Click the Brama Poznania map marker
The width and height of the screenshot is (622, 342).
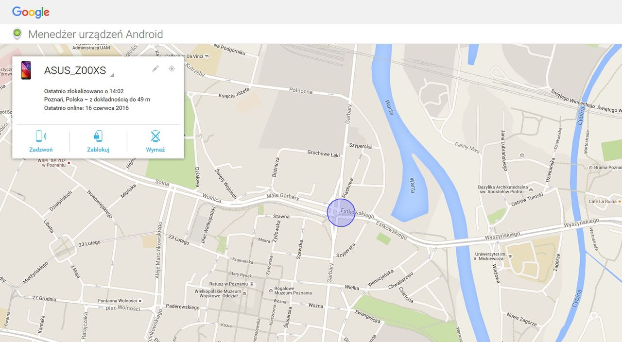[590, 168]
